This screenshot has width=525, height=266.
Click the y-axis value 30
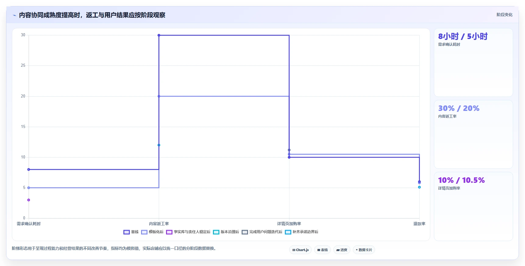pos(23,35)
